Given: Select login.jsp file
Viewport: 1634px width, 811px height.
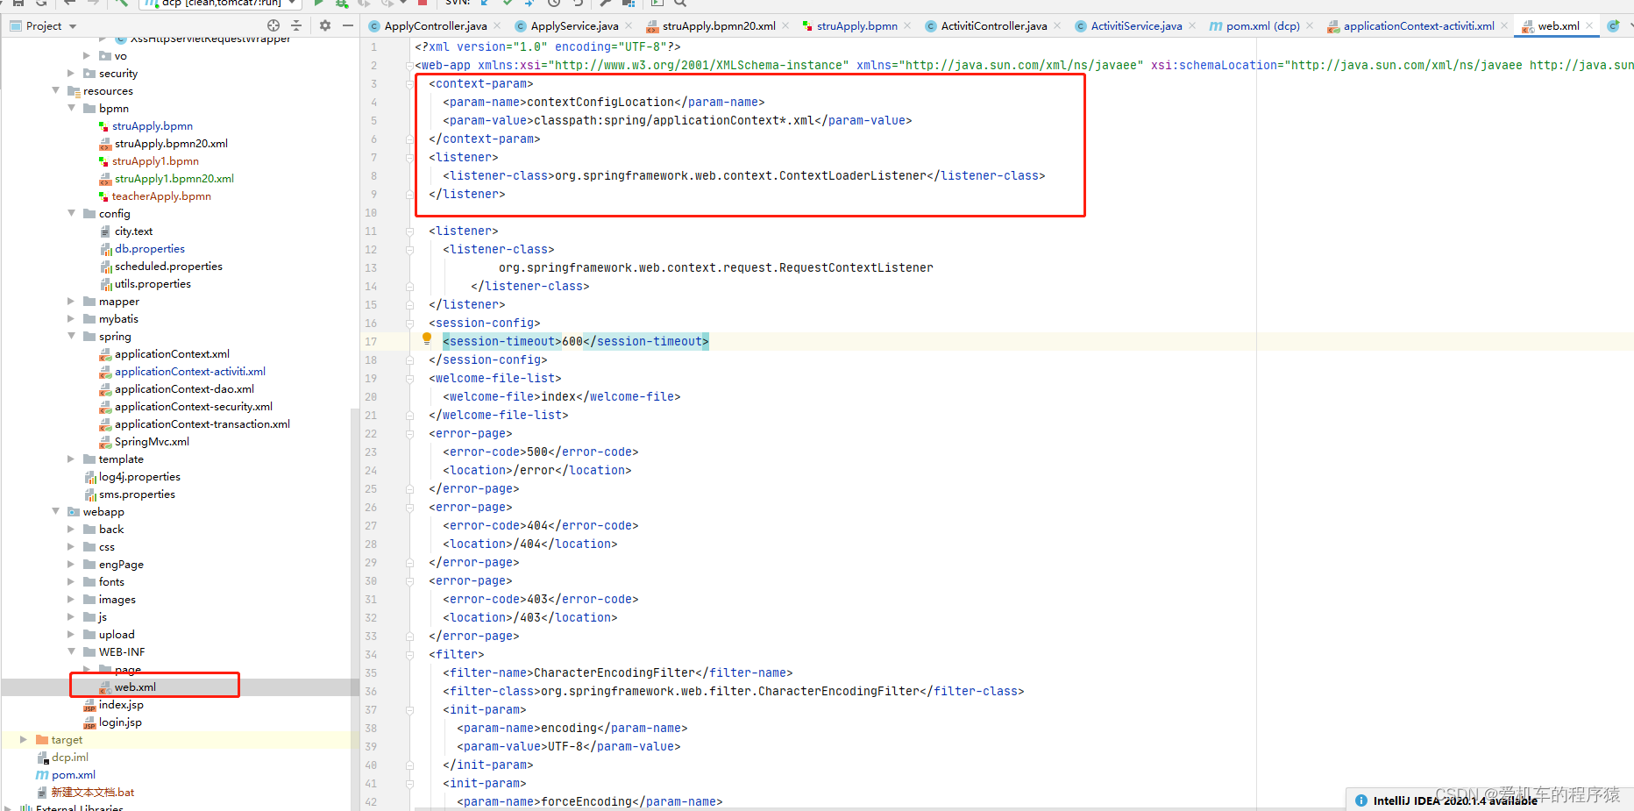Looking at the screenshot, I should [x=120, y=722].
